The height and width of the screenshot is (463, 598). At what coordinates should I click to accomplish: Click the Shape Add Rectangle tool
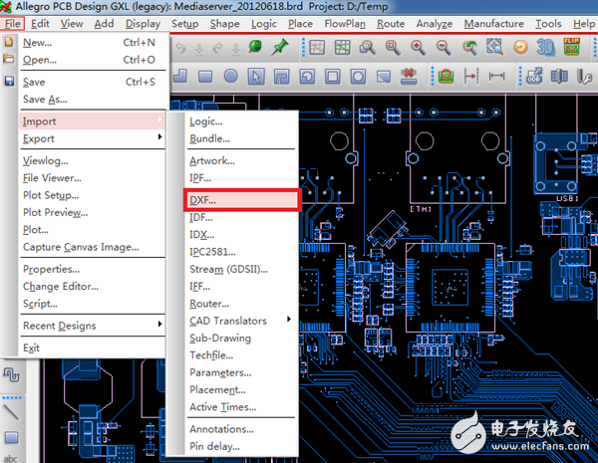(204, 76)
